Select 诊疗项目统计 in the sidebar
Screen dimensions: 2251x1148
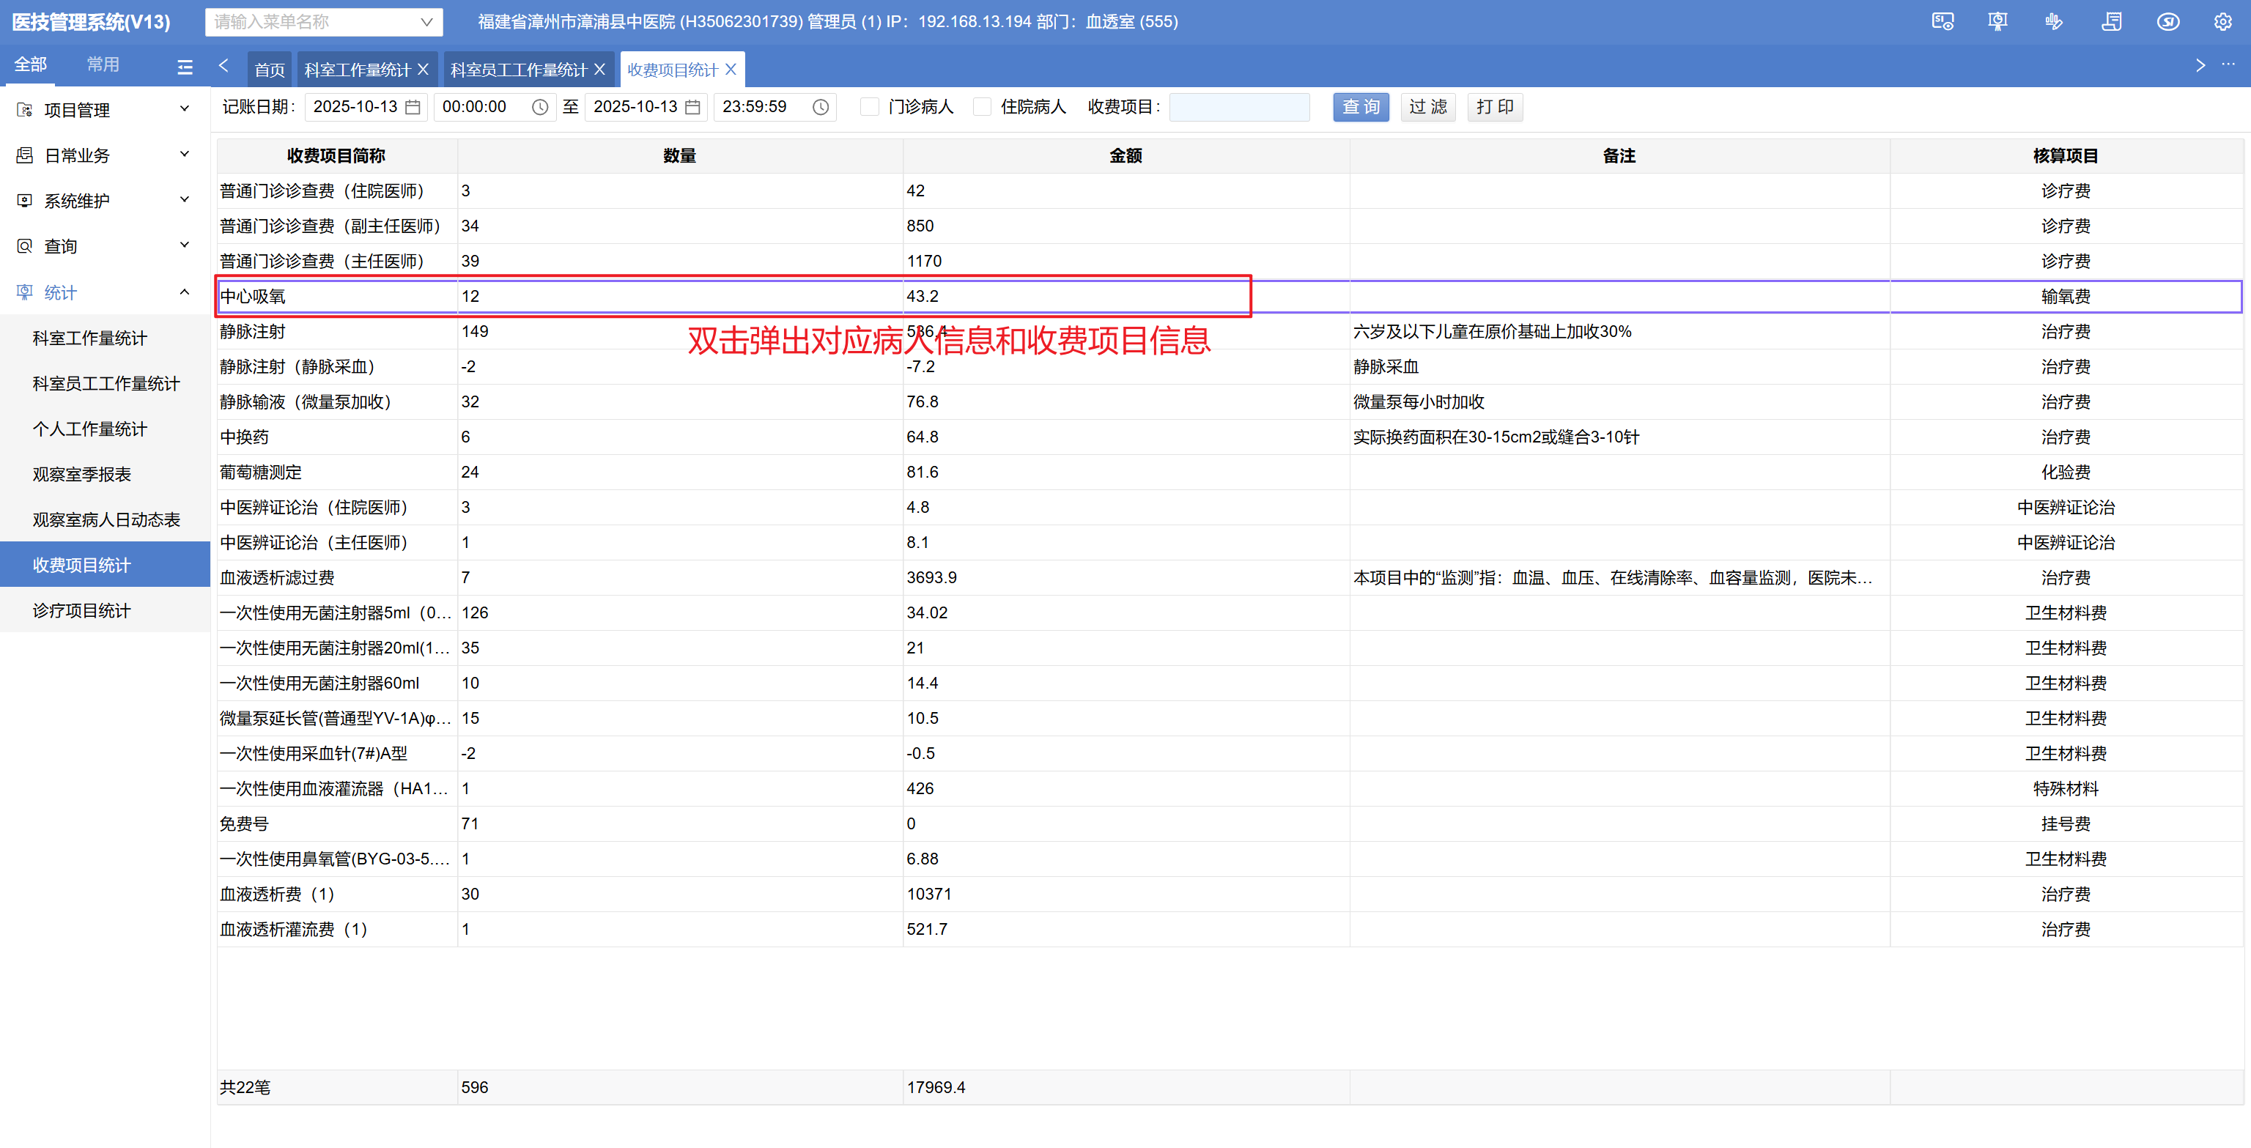[x=81, y=610]
